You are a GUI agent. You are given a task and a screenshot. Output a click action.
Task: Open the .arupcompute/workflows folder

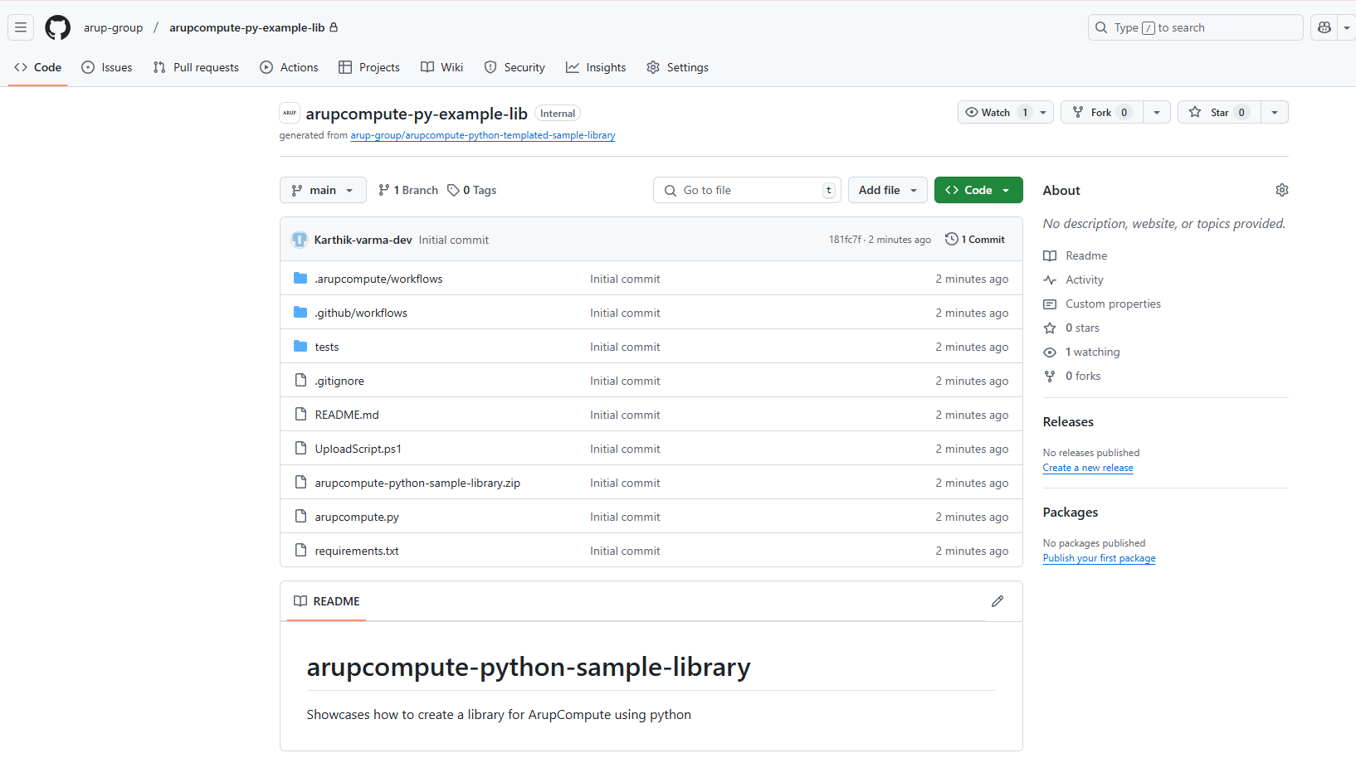click(x=378, y=279)
